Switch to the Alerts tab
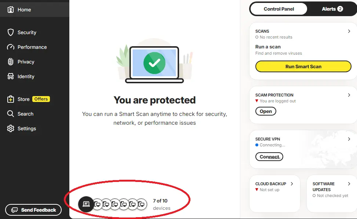 332,9
